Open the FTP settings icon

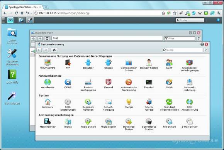pyautogui.click(x=68, y=64)
